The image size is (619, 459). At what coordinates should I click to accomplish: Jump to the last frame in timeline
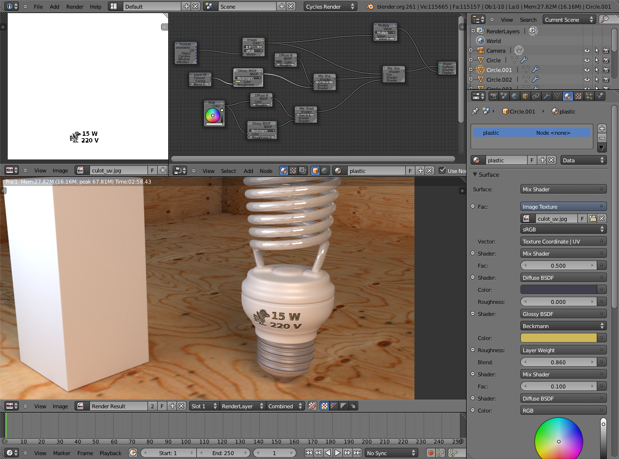coord(357,453)
